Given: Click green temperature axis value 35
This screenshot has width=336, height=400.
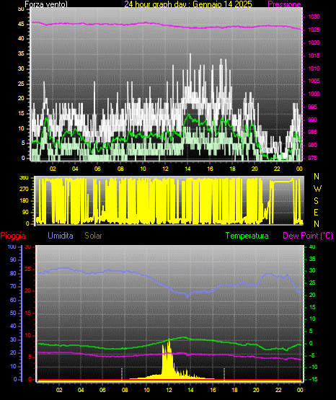Looking at the screenshot, I should [x=312, y=259].
